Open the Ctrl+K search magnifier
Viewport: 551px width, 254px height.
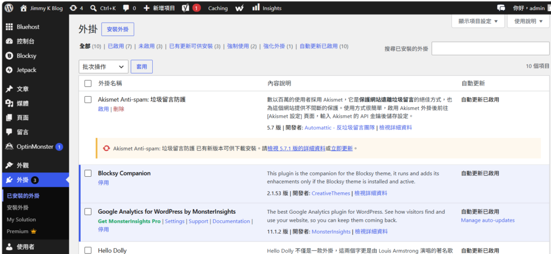(94, 8)
